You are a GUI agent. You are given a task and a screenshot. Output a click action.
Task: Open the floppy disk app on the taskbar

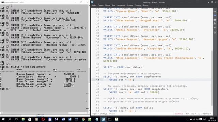(50, 119)
